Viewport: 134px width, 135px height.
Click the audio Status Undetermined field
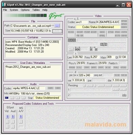[47, 98]
